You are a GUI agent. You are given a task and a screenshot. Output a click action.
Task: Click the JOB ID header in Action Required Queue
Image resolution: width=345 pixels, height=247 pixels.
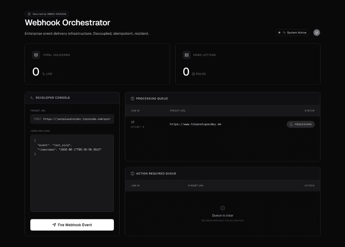click(x=135, y=186)
